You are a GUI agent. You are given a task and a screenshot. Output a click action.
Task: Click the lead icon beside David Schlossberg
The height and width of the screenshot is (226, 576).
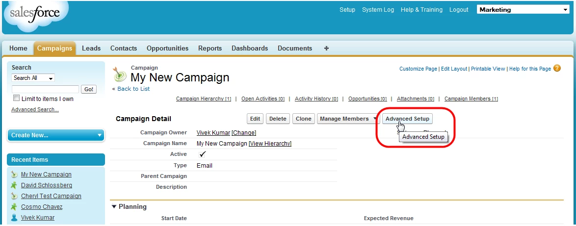pyautogui.click(x=14, y=185)
